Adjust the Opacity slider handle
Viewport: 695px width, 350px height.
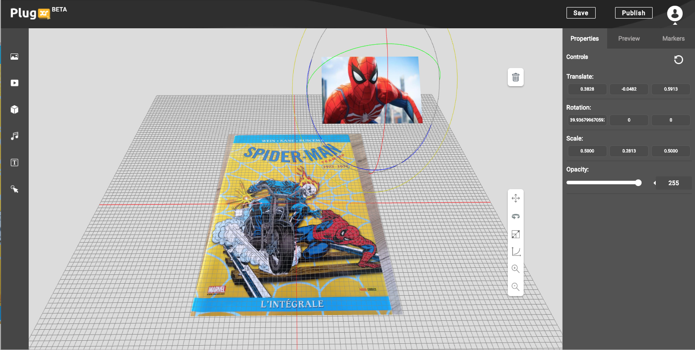point(638,183)
